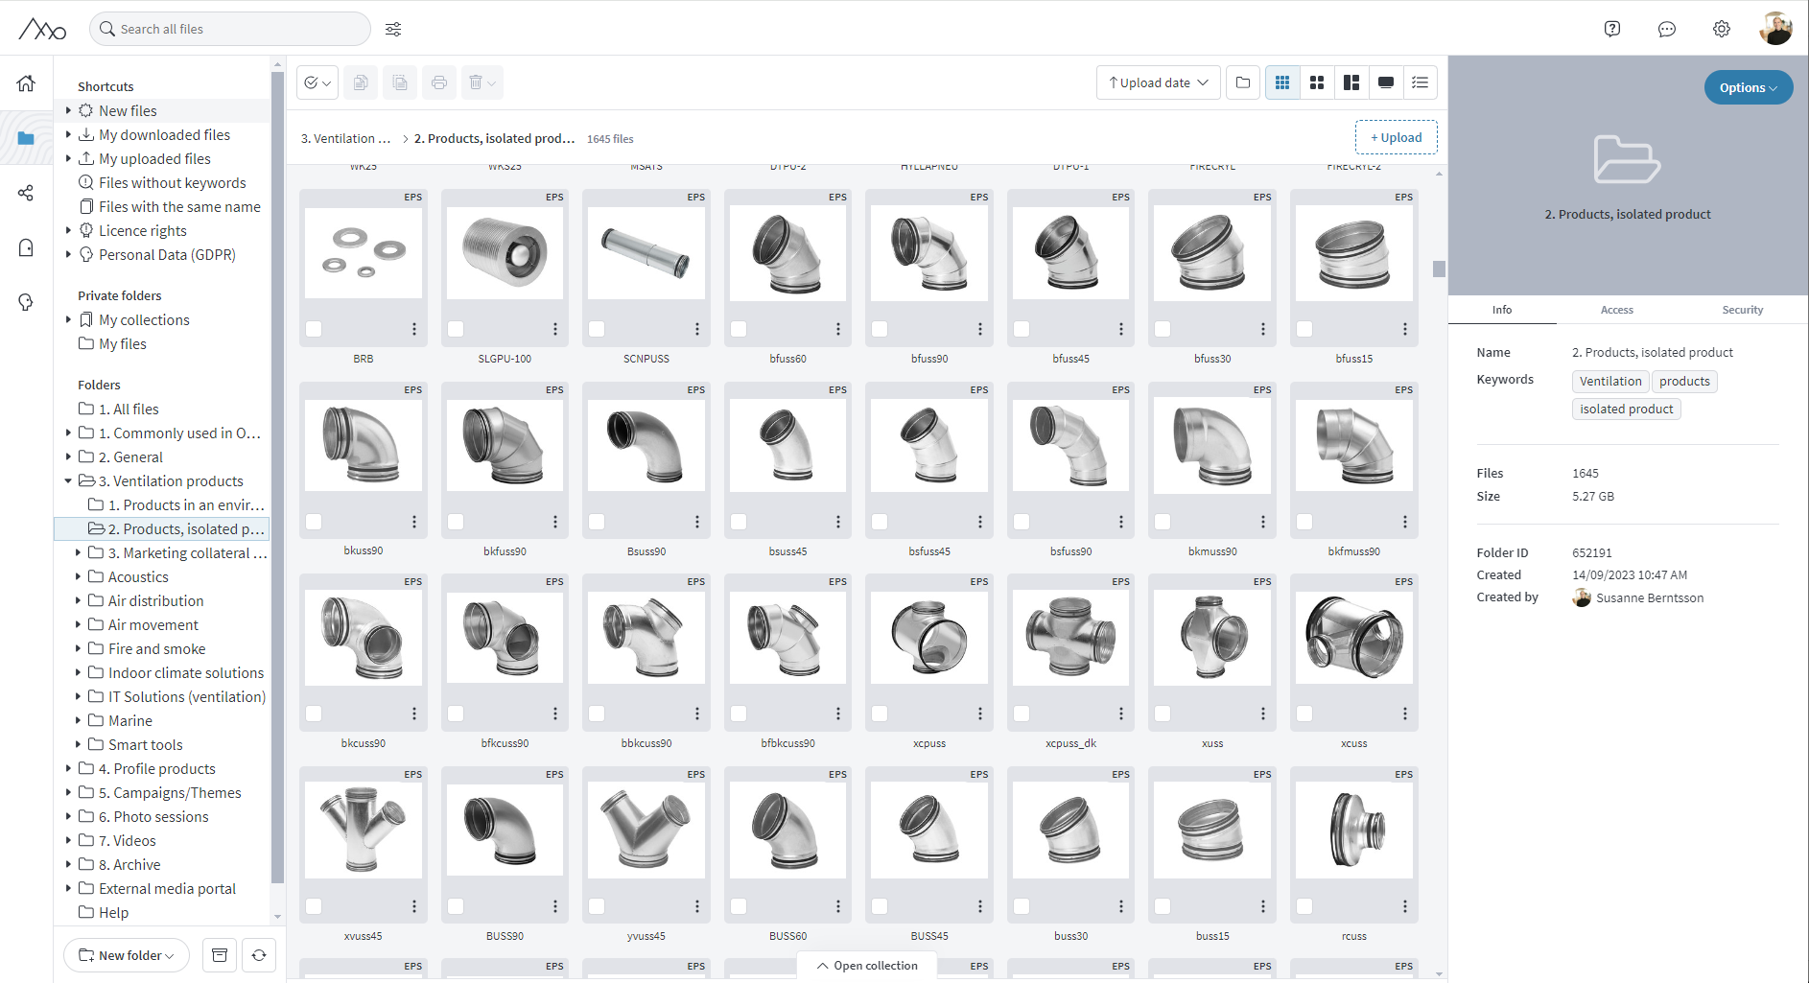
Task: Open the chat feedback icon
Action: coord(1667,29)
